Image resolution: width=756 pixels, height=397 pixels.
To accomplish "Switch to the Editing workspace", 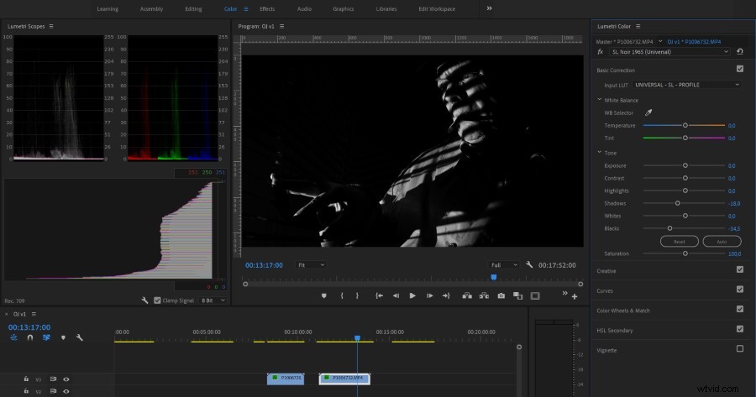I will click(x=193, y=8).
